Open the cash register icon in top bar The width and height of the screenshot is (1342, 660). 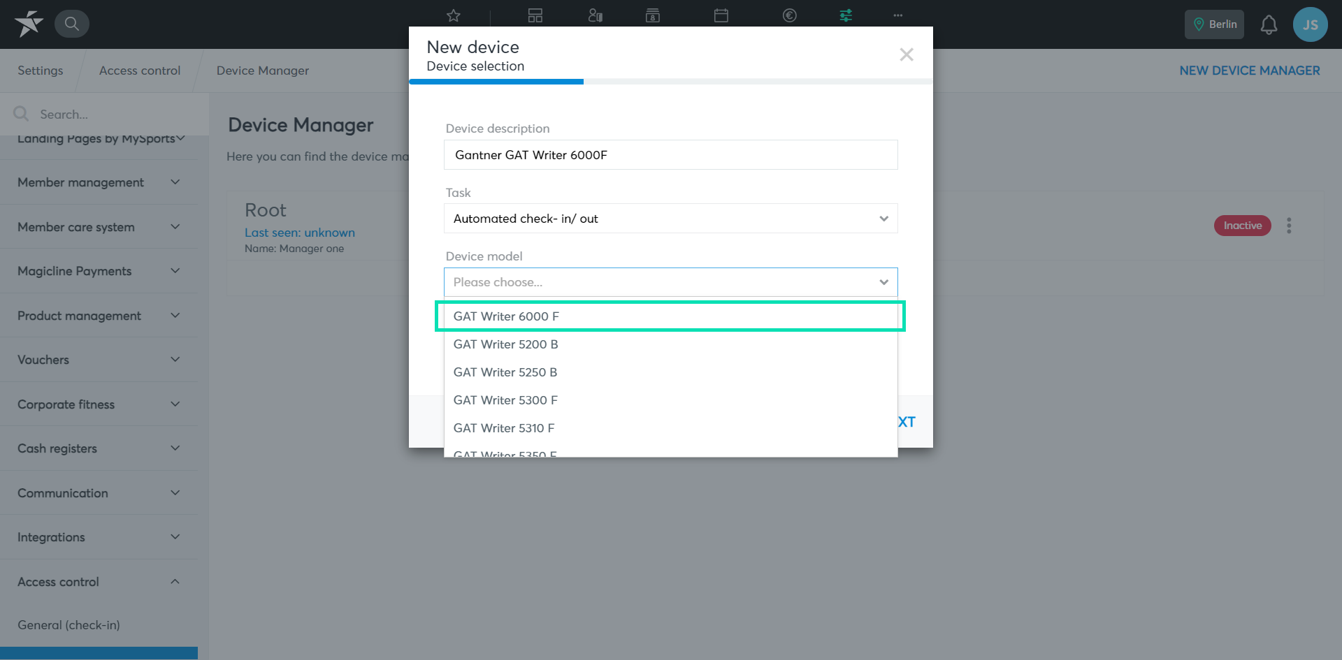point(653,15)
